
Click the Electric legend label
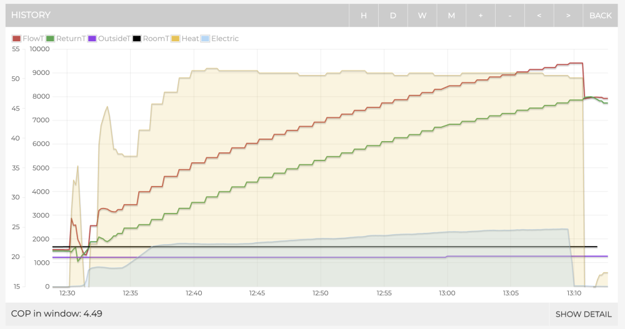tap(225, 39)
